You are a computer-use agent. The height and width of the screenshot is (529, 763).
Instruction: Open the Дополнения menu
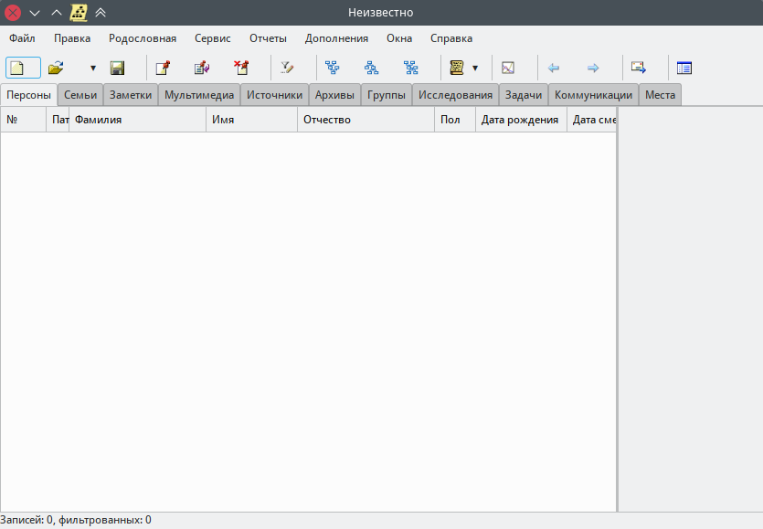point(337,38)
